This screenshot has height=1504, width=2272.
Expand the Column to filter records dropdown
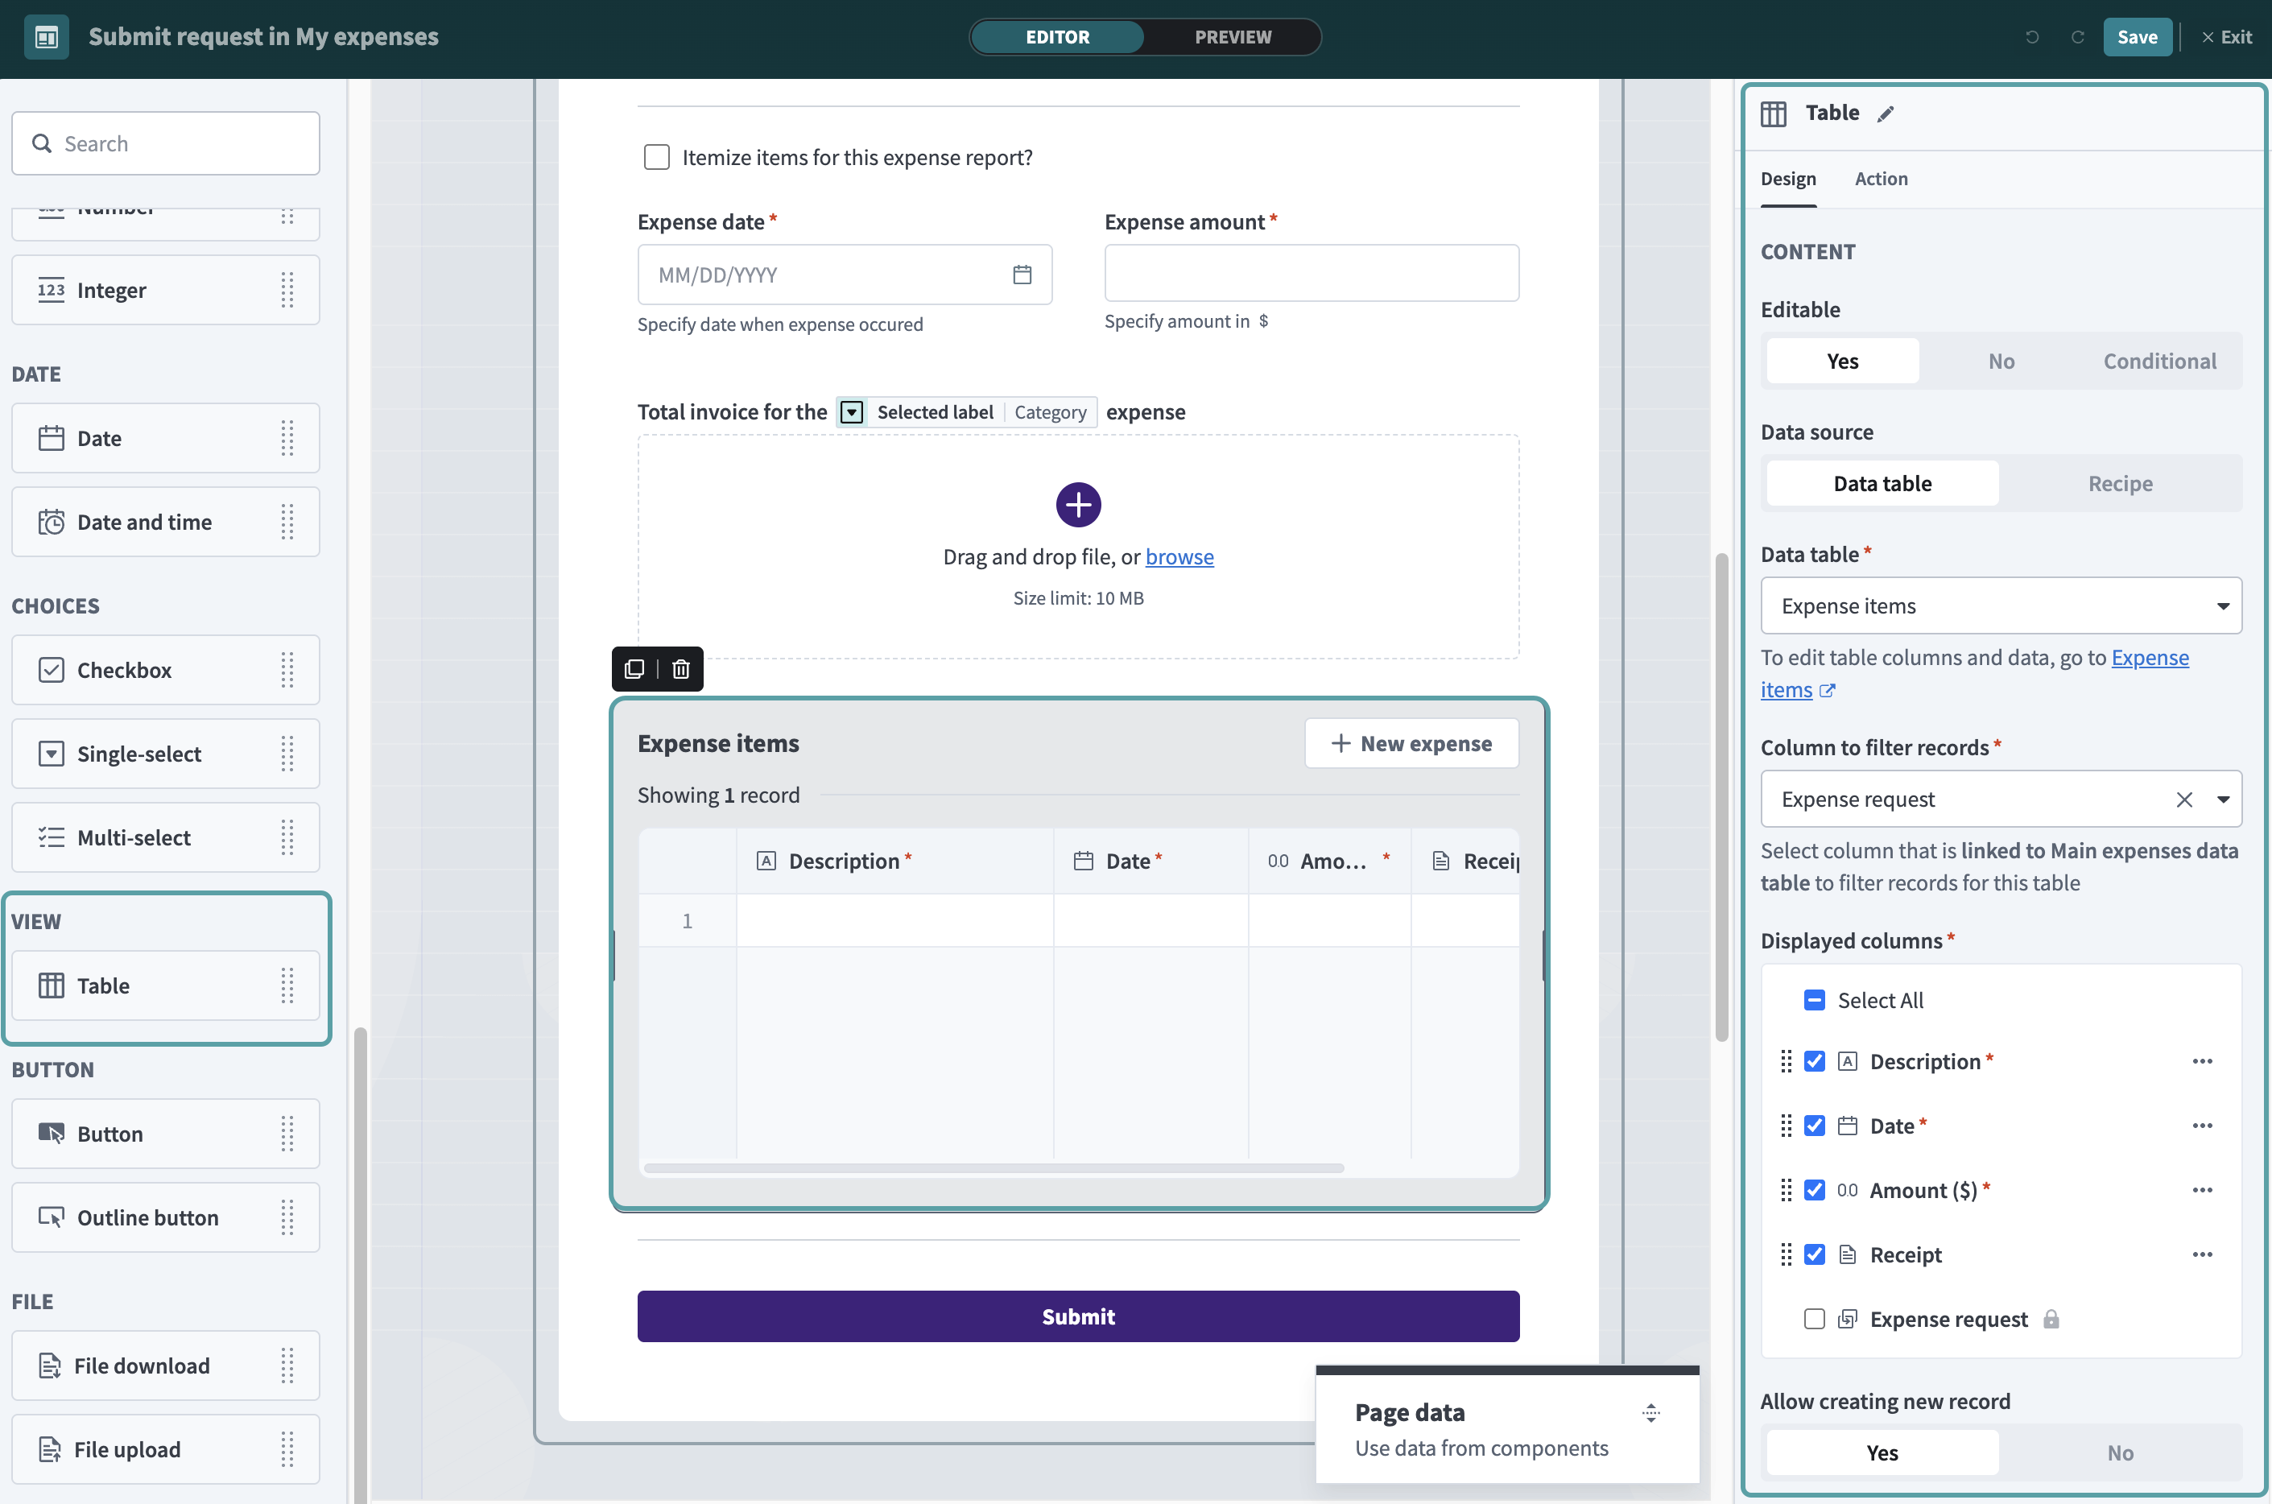coord(2223,799)
